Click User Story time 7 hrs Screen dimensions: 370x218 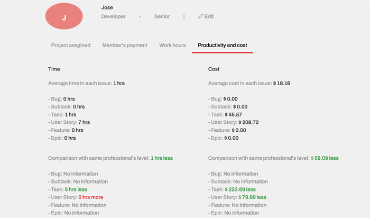coord(84,122)
